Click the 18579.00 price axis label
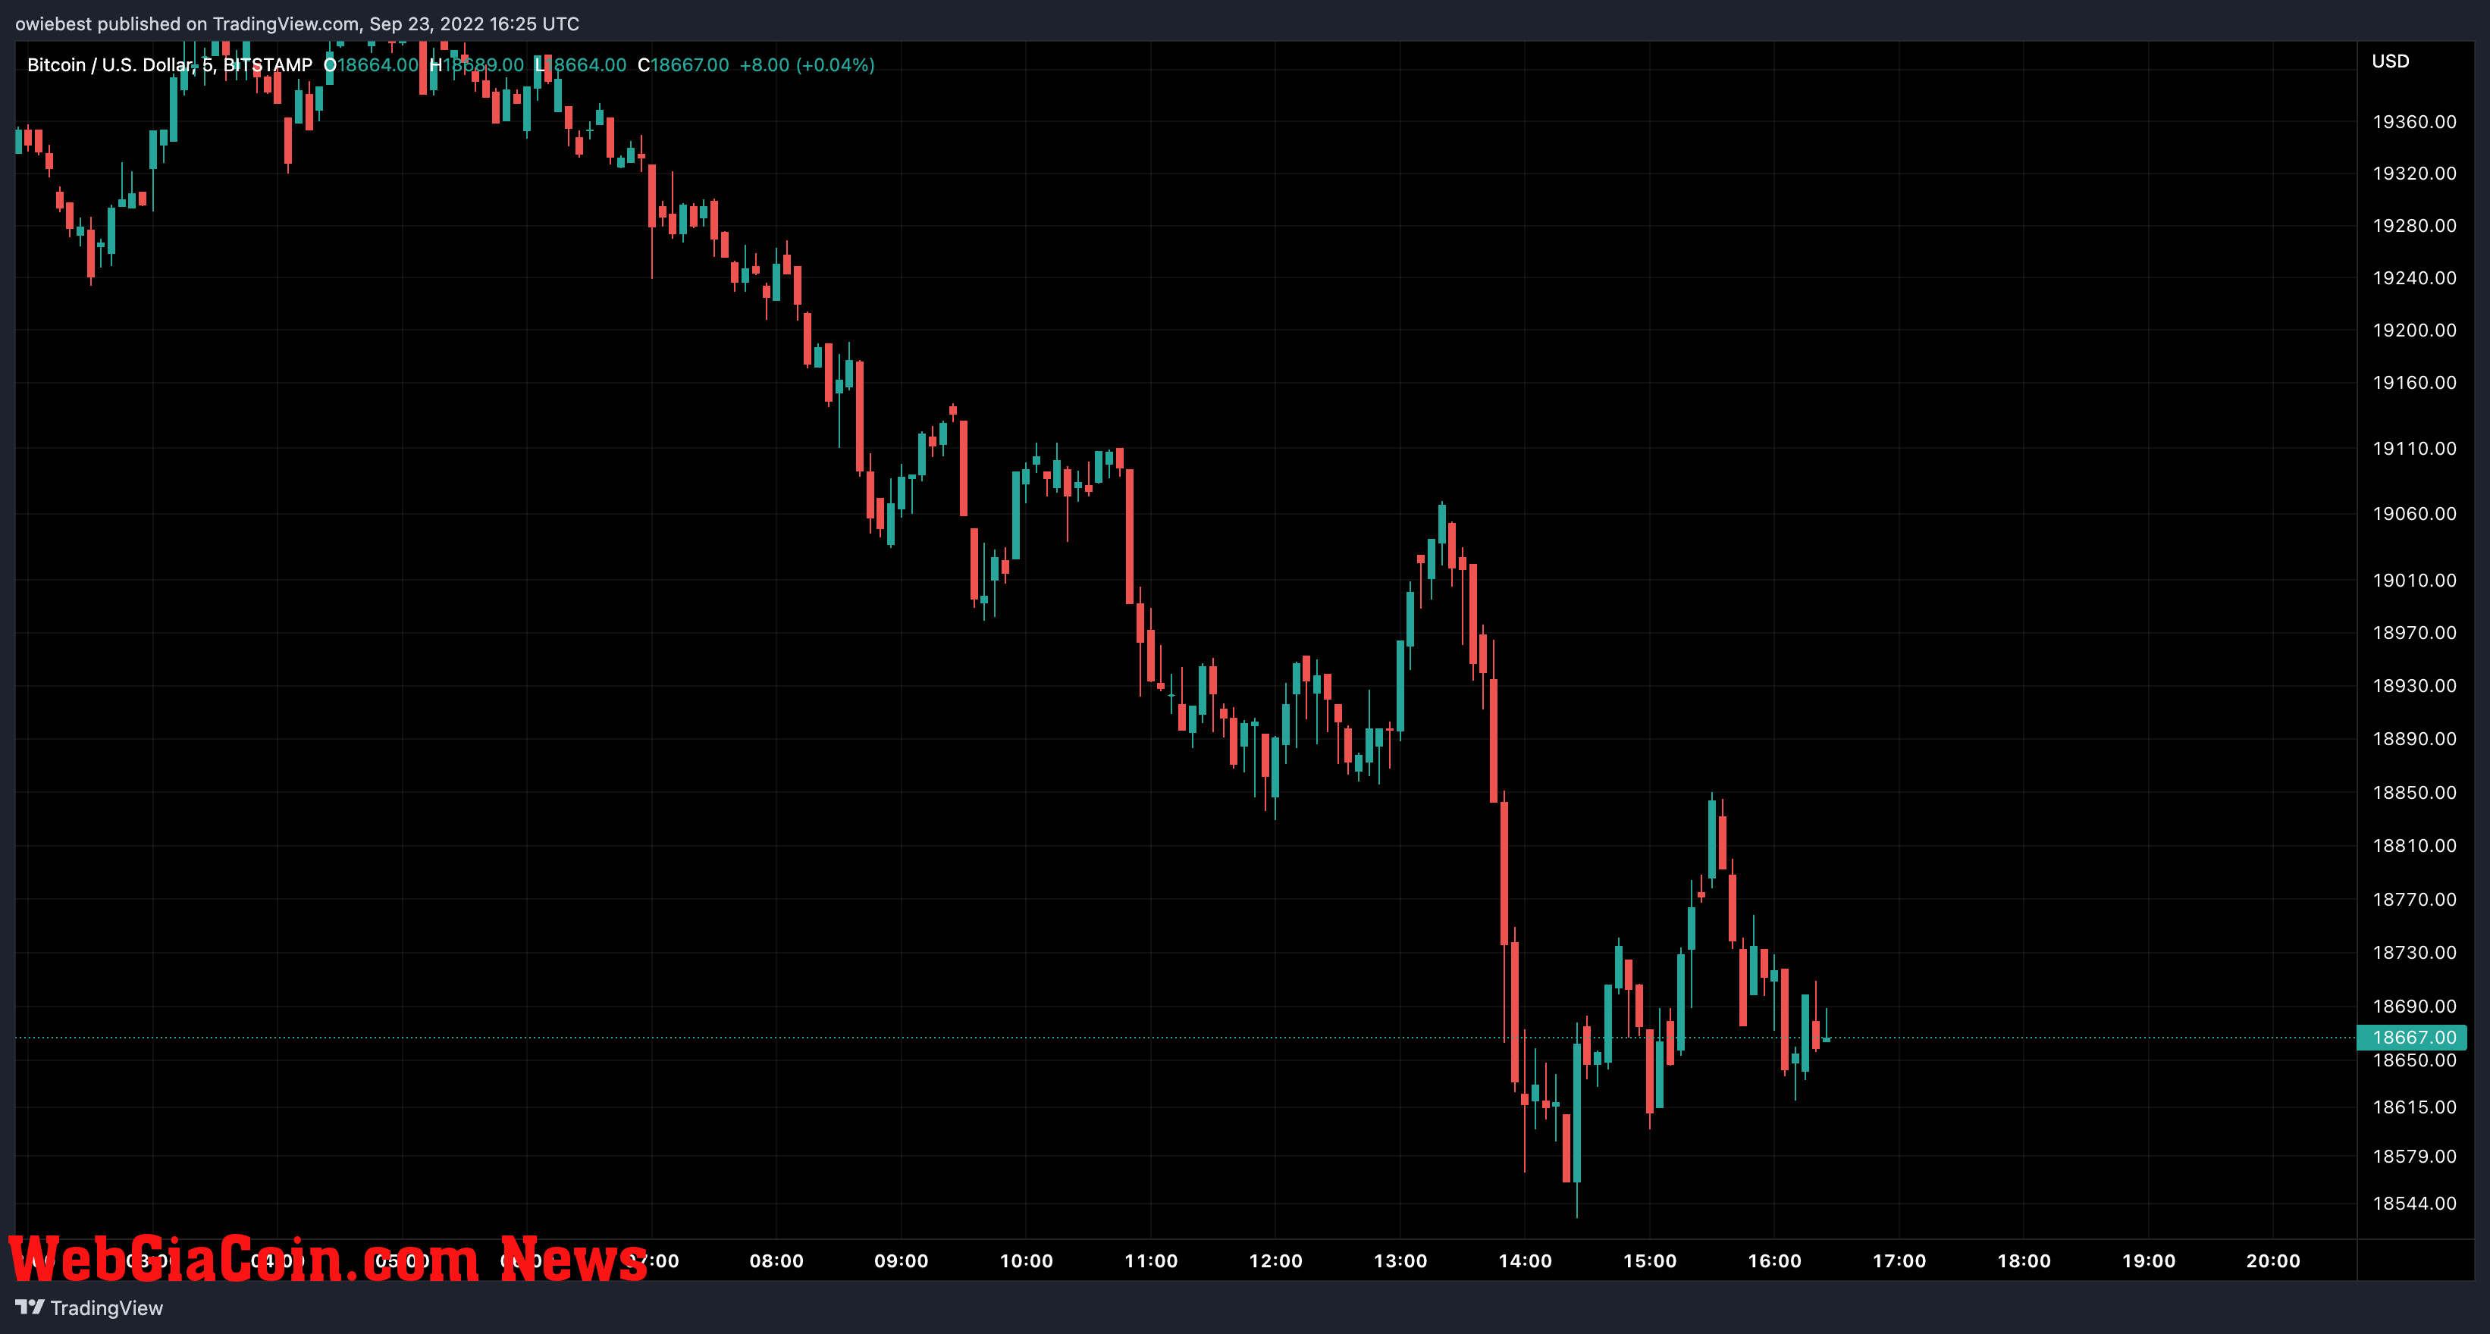Image resolution: width=2490 pixels, height=1334 pixels. point(2413,1157)
